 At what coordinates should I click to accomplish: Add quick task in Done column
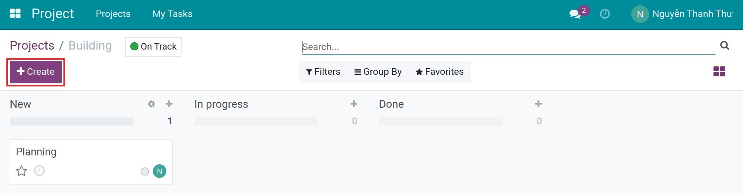[538, 104]
